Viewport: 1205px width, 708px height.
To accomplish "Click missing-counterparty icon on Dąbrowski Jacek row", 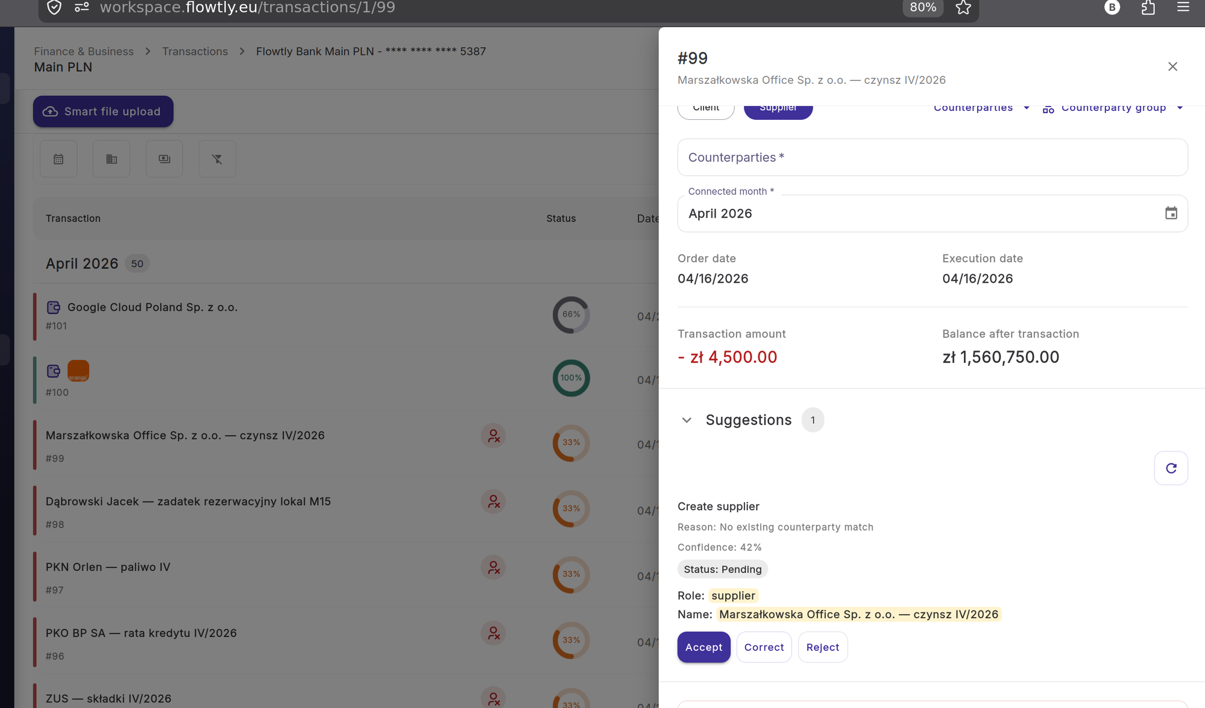I will tap(493, 501).
